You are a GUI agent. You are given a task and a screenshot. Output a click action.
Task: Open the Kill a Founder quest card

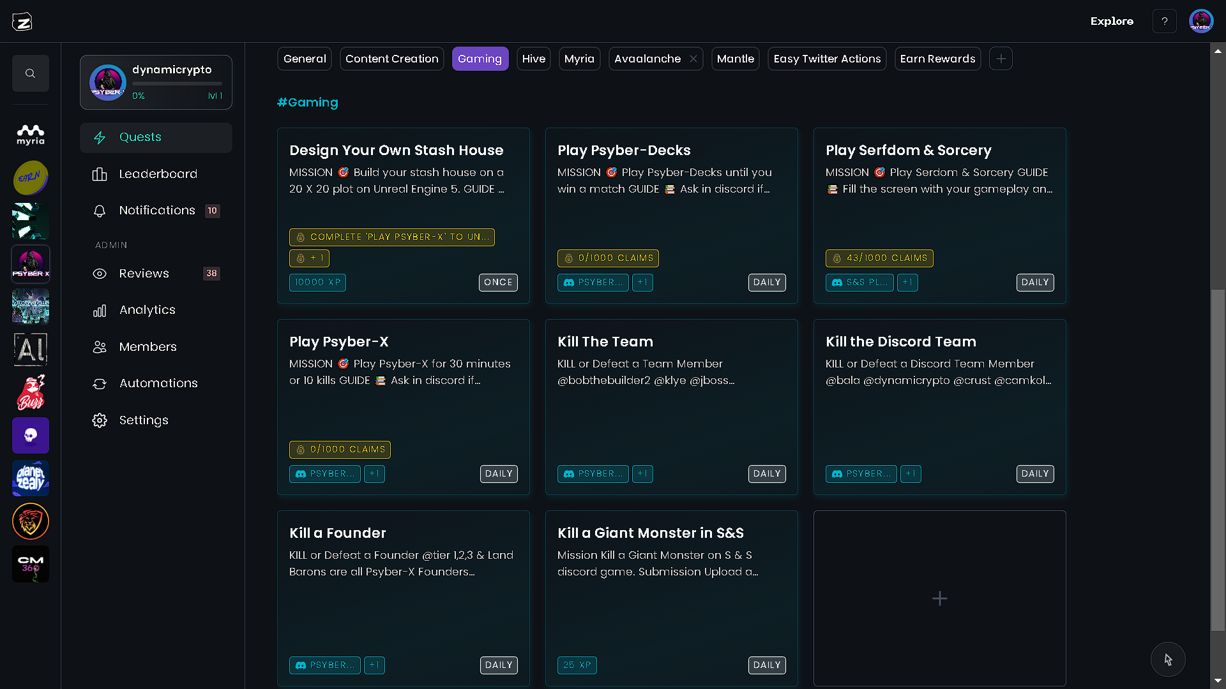[x=404, y=598]
